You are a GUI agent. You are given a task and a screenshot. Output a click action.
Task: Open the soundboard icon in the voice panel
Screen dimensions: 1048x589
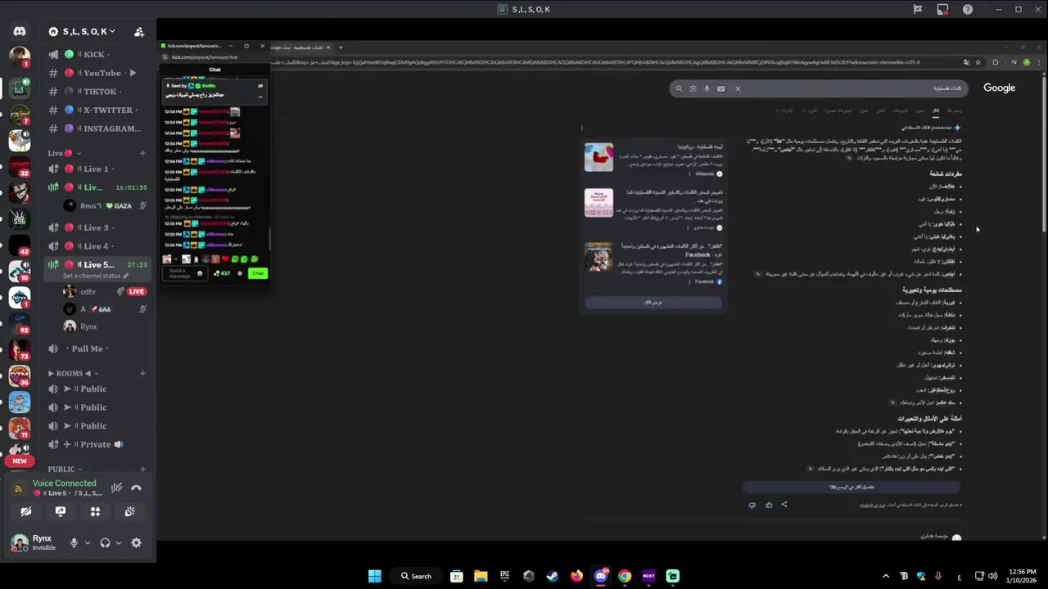coord(129,511)
